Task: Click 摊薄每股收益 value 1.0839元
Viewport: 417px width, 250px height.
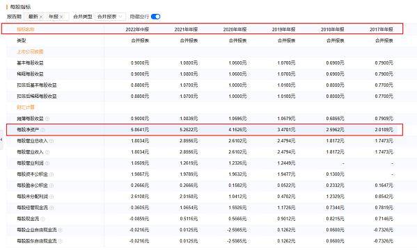Action: pos(189,119)
